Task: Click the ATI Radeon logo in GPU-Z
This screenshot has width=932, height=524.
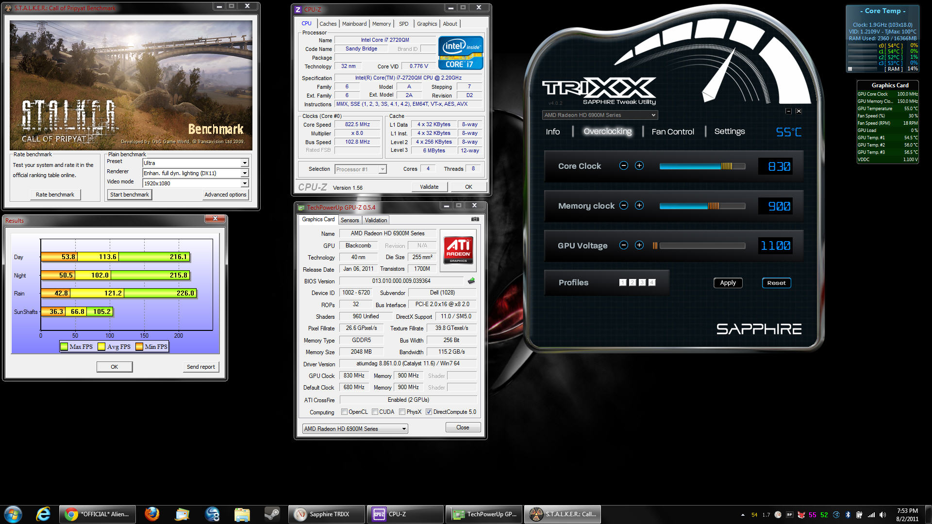Action: [x=458, y=250]
